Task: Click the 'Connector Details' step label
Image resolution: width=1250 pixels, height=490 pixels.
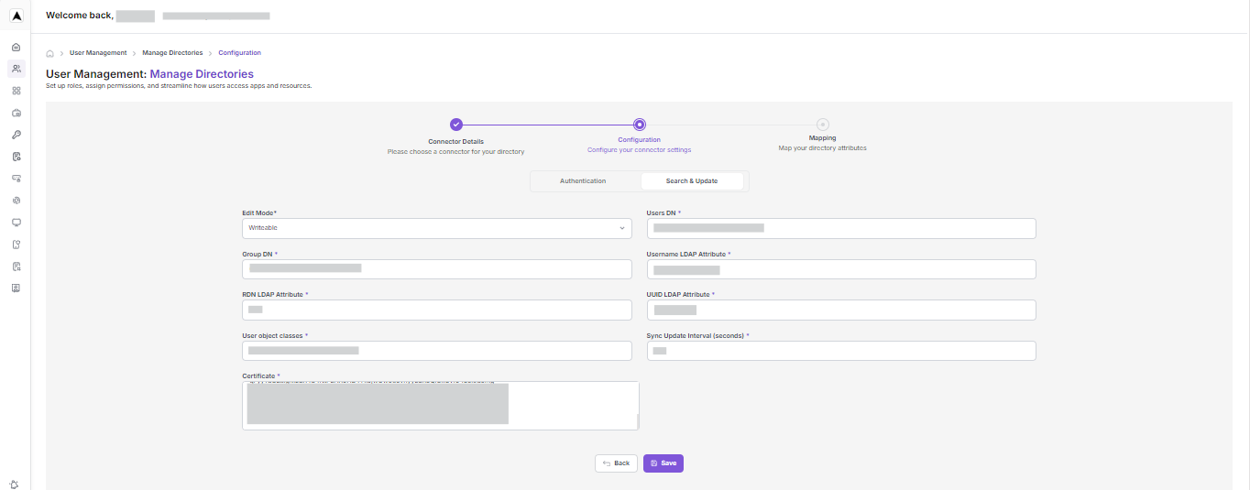Action: click(x=455, y=142)
